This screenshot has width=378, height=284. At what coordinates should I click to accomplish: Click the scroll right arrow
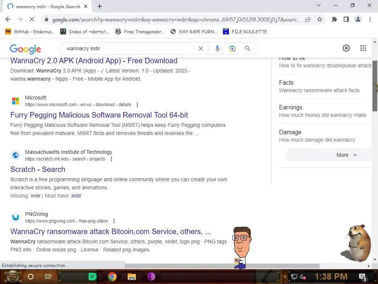(369, 266)
